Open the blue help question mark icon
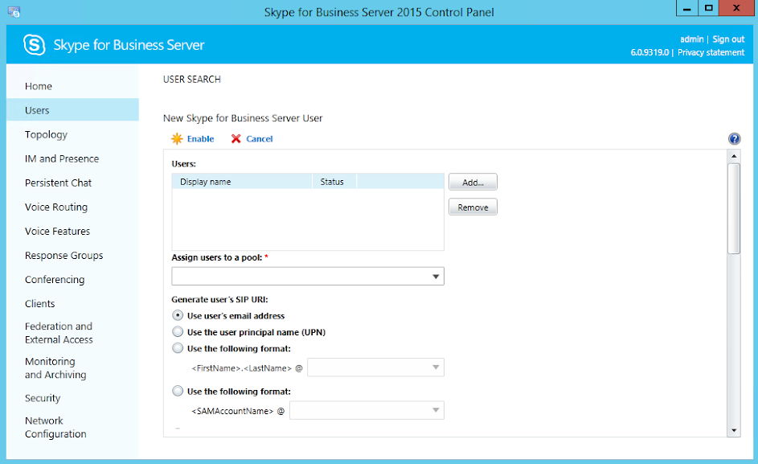This screenshot has width=758, height=464. click(734, 139)
